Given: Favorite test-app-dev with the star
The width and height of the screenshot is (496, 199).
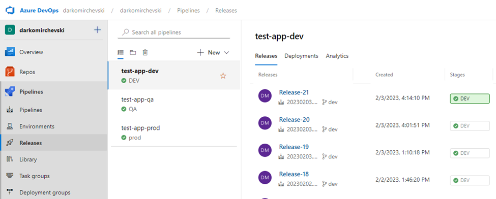Looking at the screenshot, I should (223, 76).
